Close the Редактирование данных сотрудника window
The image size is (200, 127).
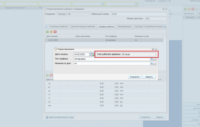166,9
